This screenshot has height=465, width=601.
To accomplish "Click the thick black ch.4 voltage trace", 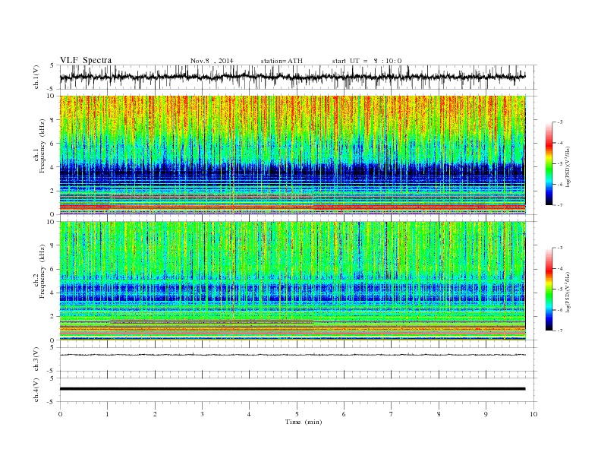I will [x=293, y=389].
